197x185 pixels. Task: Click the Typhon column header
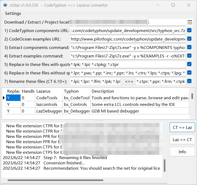(x=77, y=91)
